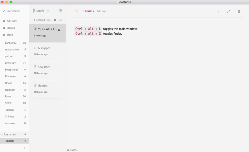Screen dimensions: 249x152
Task: Select the FreeSchool folder
Action: click(14, 70)
